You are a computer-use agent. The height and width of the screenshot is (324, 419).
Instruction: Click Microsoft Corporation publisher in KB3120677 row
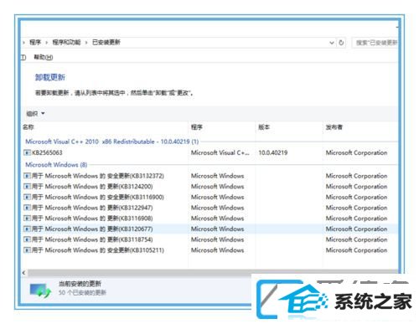[356, 229]
